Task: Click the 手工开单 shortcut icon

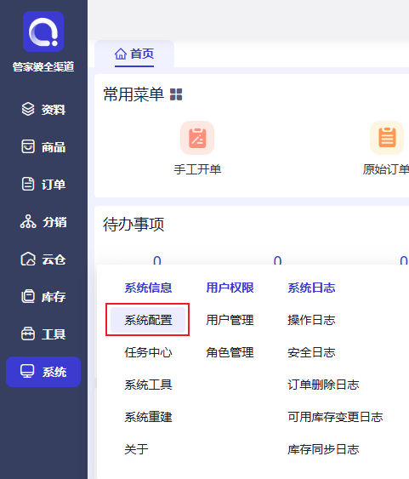Action: click(197, 138)
